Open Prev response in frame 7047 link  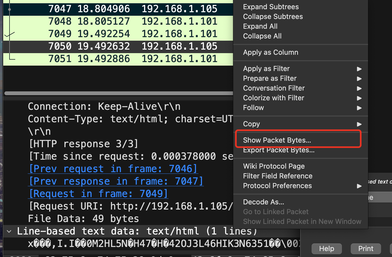[x=116, y=181]
